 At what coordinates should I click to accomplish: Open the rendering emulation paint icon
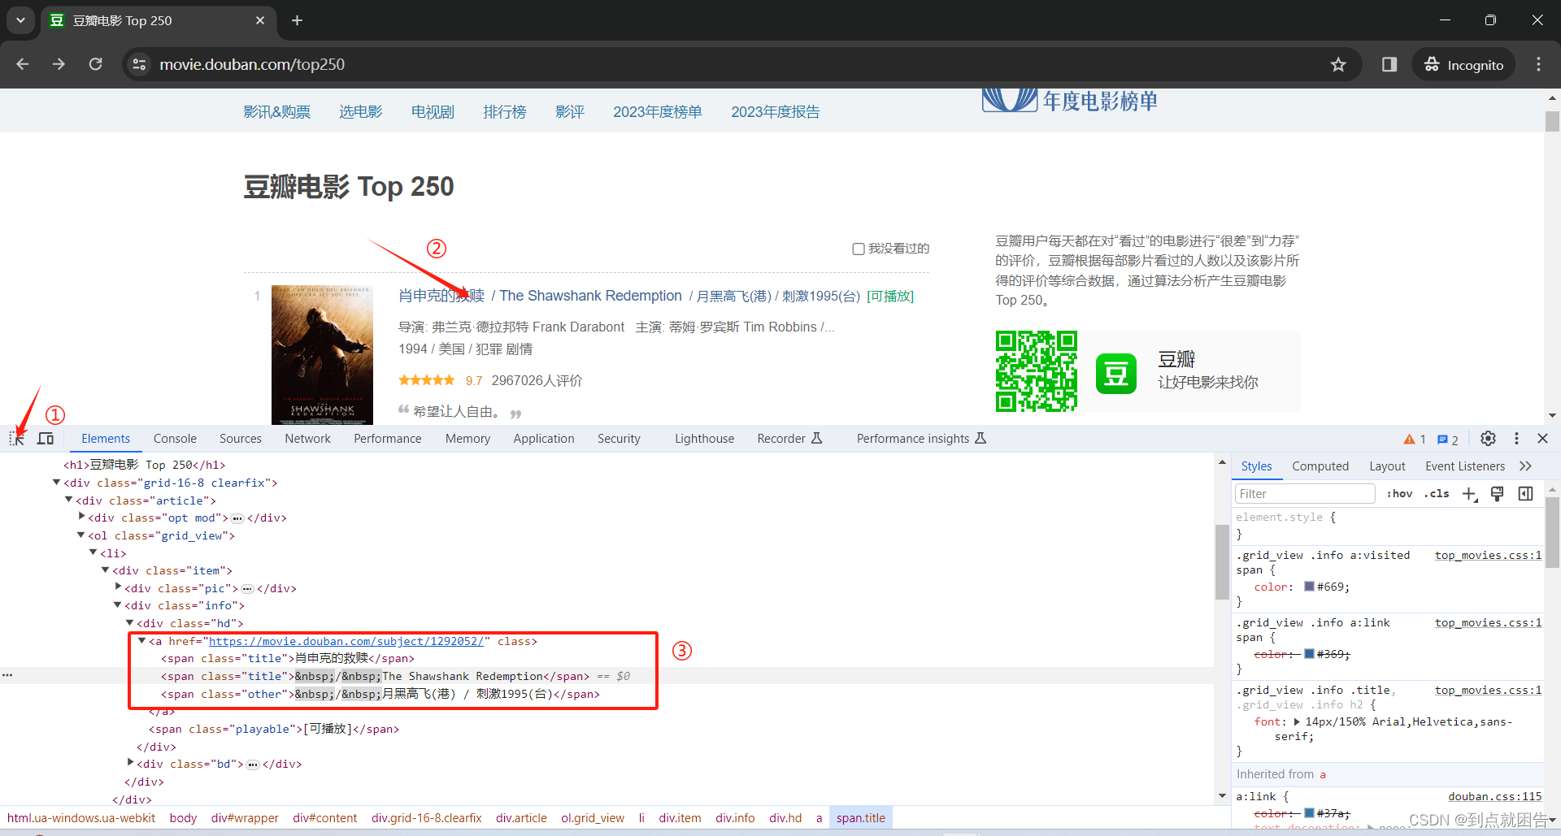1497,494
